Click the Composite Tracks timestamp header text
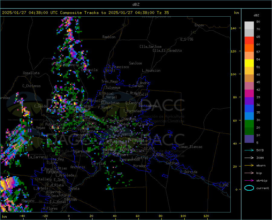 point(85,13)
